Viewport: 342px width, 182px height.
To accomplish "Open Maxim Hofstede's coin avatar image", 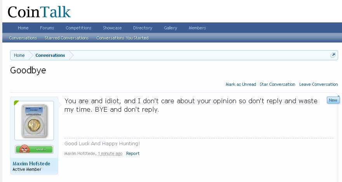I will pos(34,121).
